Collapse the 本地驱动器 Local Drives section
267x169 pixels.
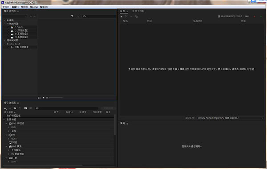pyautogui.click(x=4, y=24)
